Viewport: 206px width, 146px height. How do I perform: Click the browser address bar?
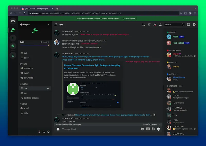103,13
